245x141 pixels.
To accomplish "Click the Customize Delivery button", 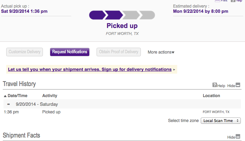I will tap(24, 52).
